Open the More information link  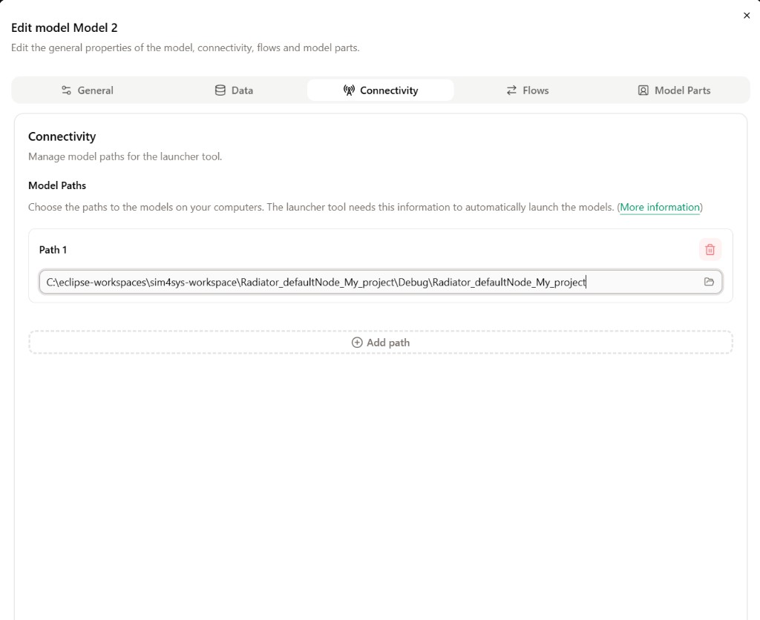pyautogui.click(x=660, y=208)
